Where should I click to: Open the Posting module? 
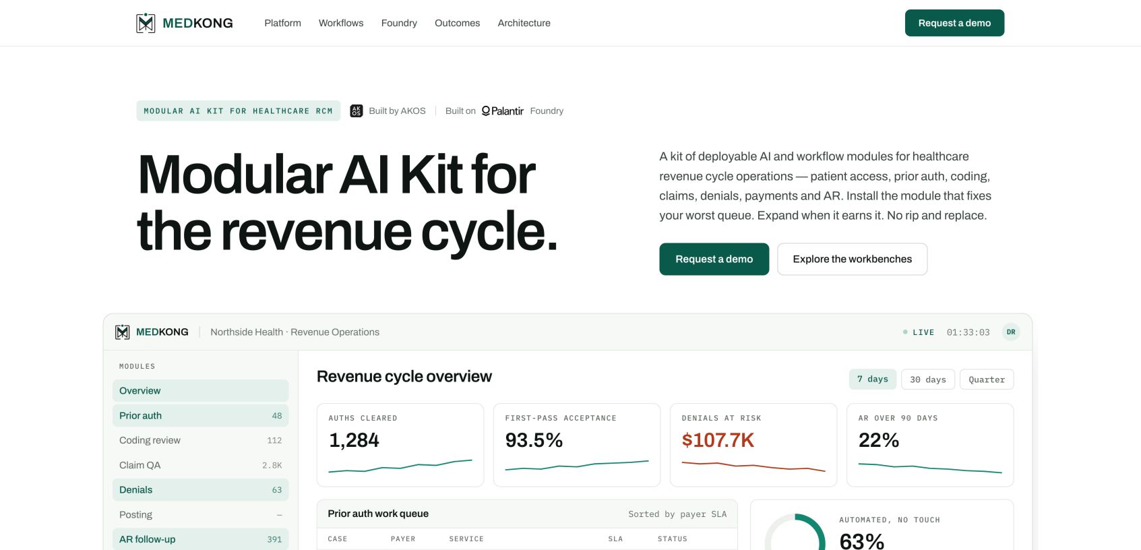click(201, 515)
